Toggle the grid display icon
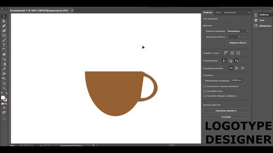 coord(232,53)
